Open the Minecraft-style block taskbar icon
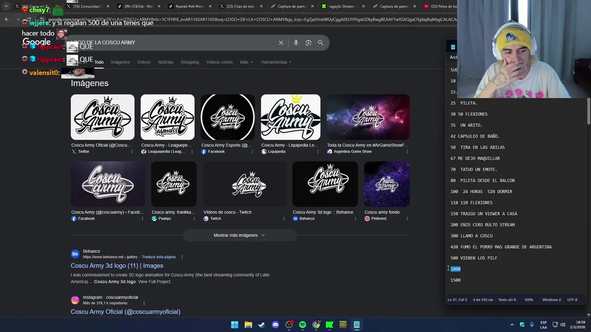This screenshot has height=332, width=591. (x=343, y=325)
